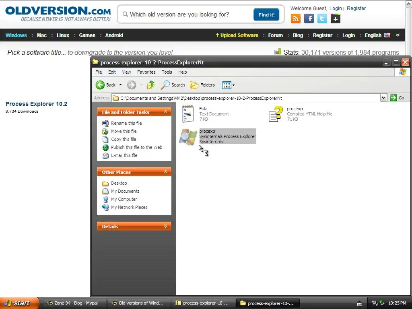Screen dimensions: 412x309
Task: Open the Views icon in toolbar
Action: pyautogui.click(x=226, y=85)
